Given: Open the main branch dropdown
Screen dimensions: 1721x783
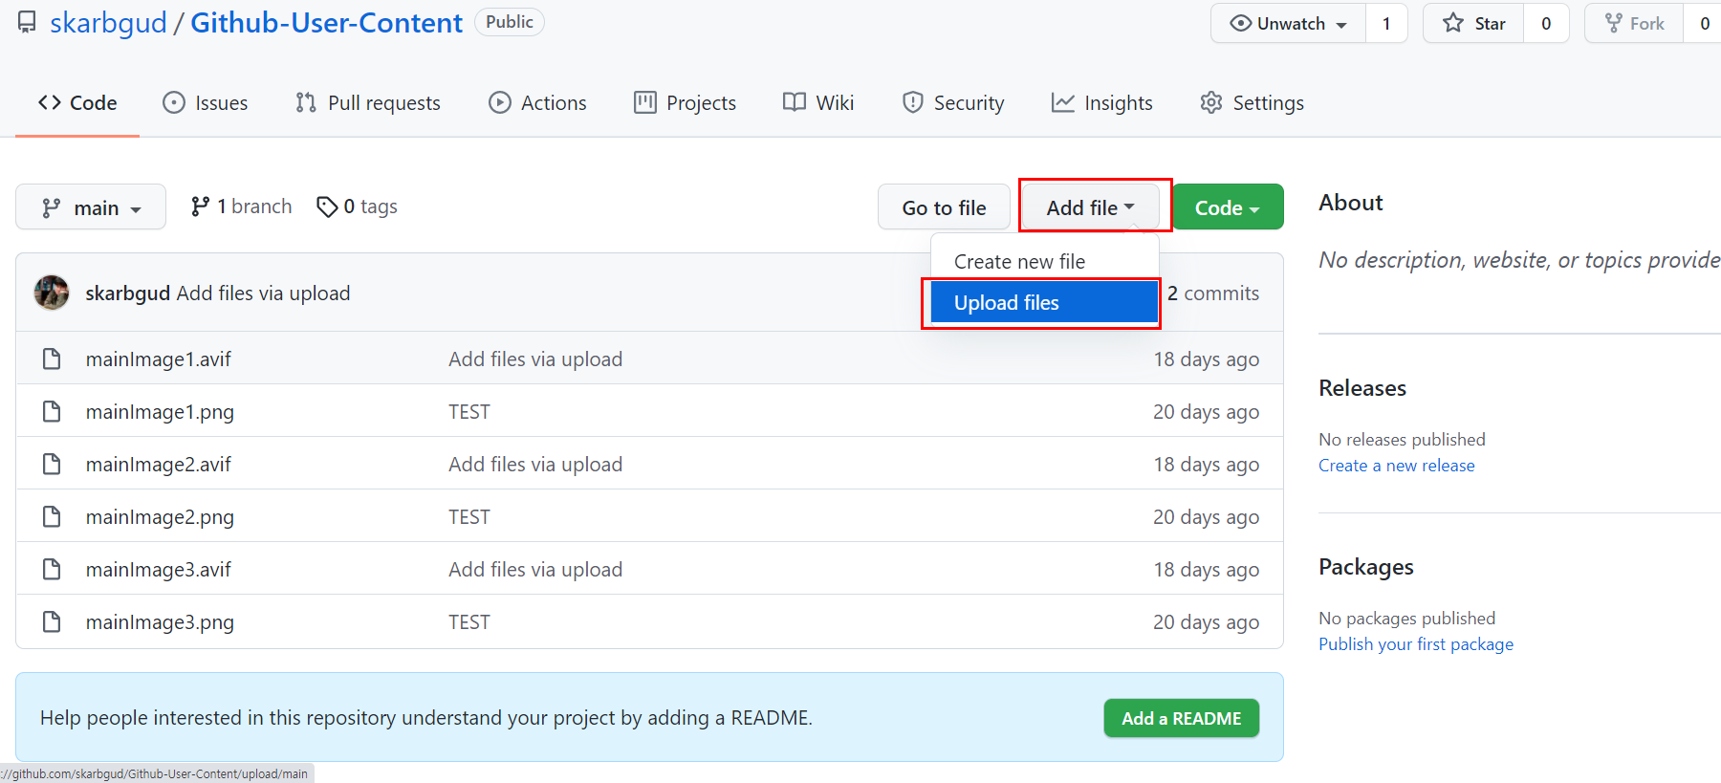Looking at the screenshot, I should [x=91, y=207].
